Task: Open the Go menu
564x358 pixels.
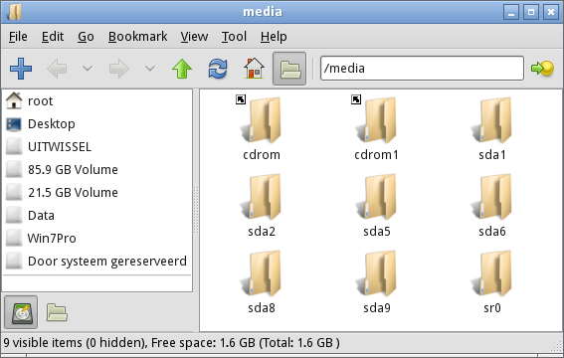Action: pos(86,37)
